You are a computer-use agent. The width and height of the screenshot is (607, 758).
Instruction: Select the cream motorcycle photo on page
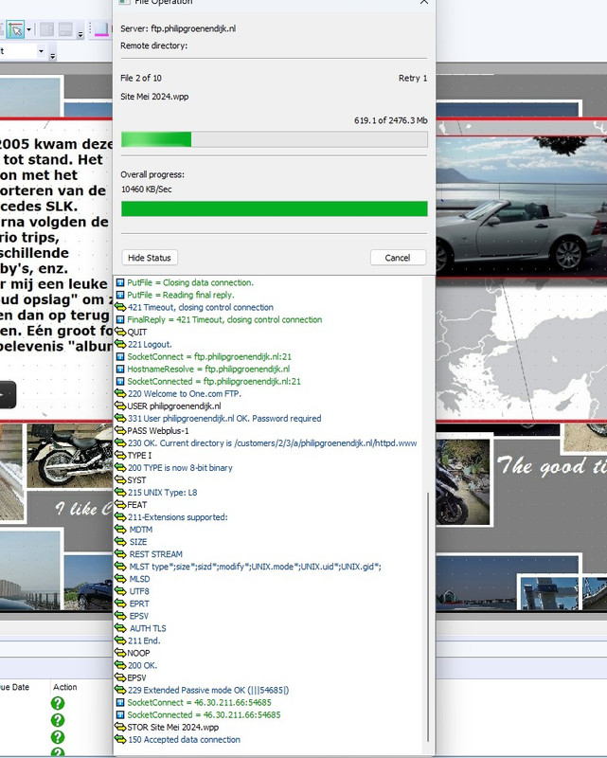pyautogui.click(x=69, y=457)
